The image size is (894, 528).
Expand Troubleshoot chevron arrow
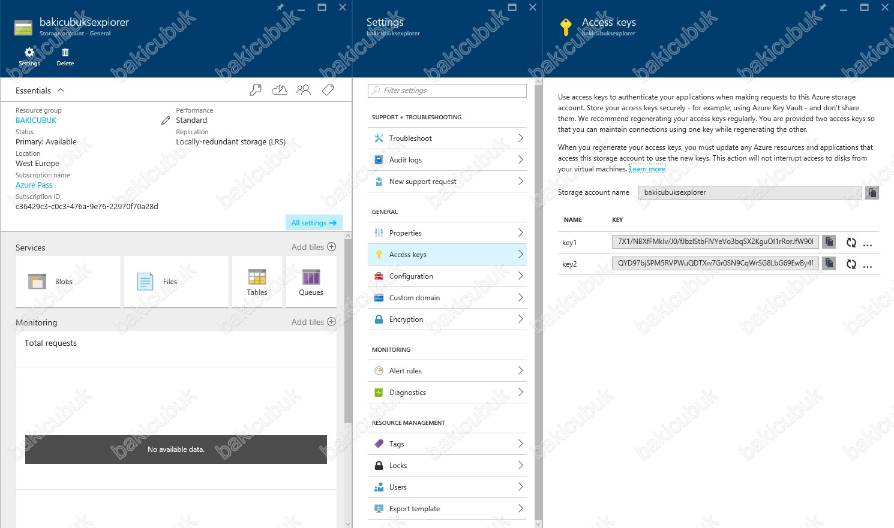point(520,138)
